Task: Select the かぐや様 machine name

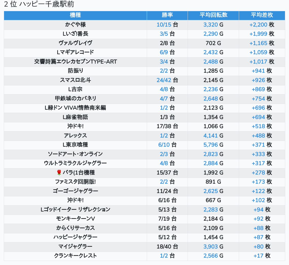Action: pyautogui.click(x=75, y=25)
